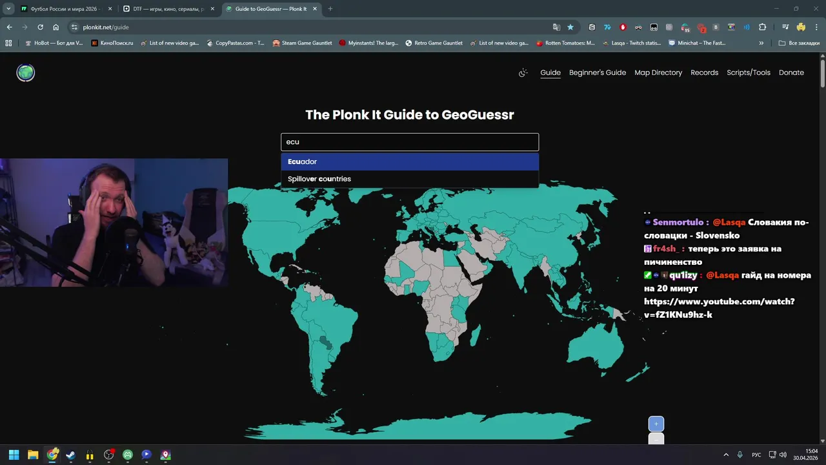826x465 pixels.
Task: Open the database stack extension icon
Action: [592, 27]
